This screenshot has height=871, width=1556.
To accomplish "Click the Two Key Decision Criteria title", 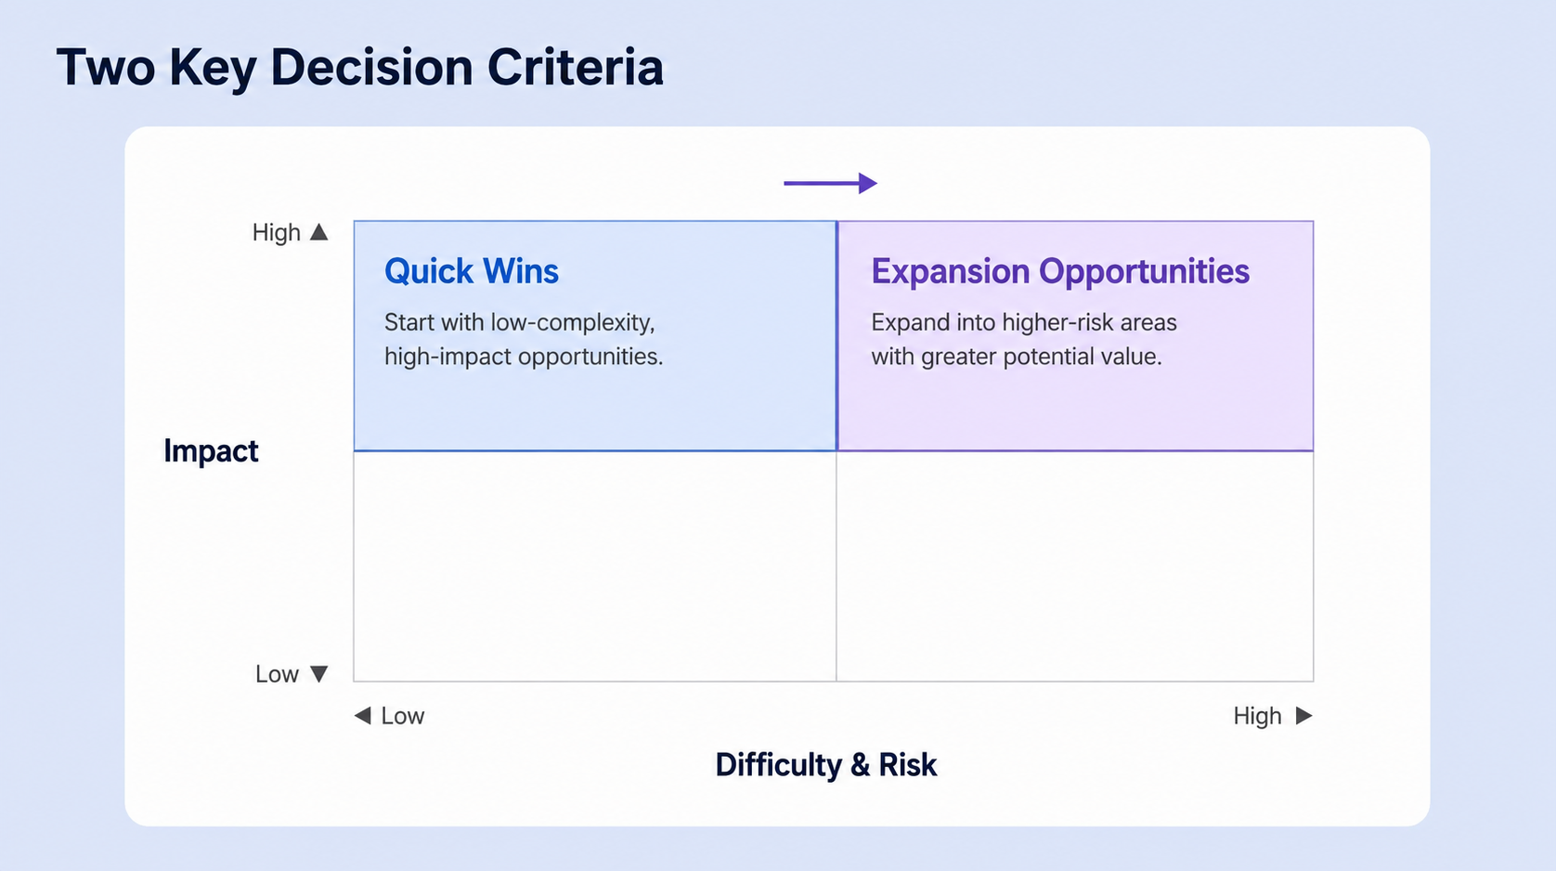I will [x=360, y=68].
